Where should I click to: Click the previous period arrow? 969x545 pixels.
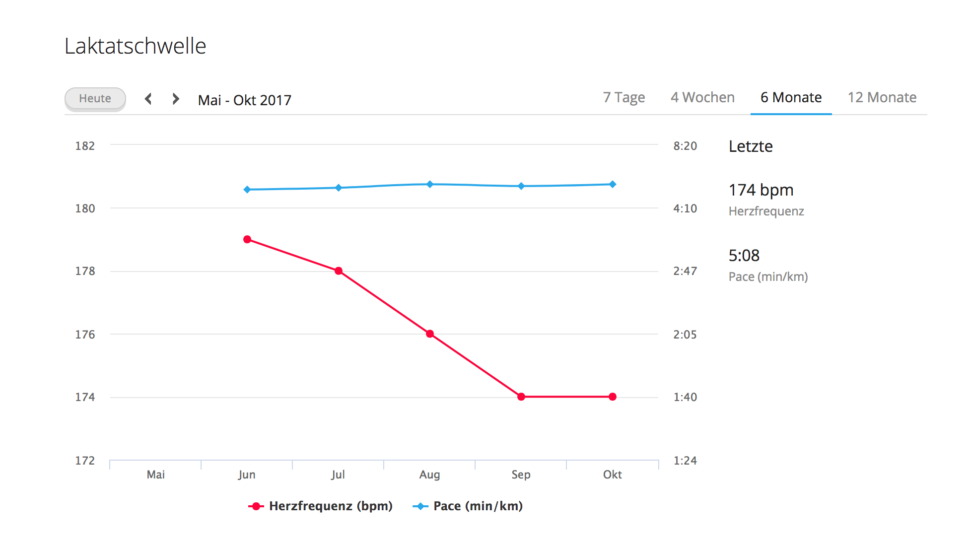point(148,99)
